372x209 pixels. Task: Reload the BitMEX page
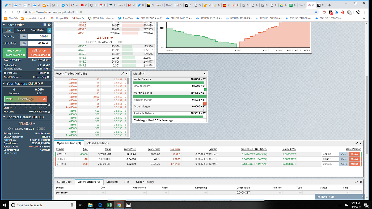18,12
